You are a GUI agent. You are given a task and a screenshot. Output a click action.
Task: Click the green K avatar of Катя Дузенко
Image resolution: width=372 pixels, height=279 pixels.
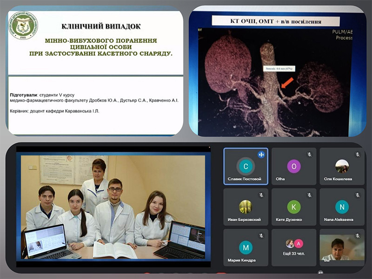tap(293, 207)
